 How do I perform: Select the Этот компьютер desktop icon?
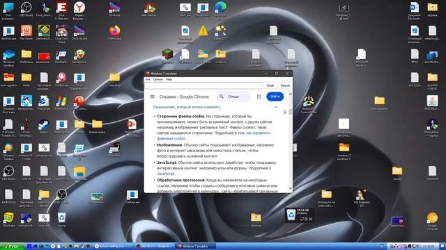[x=8, y=11]
